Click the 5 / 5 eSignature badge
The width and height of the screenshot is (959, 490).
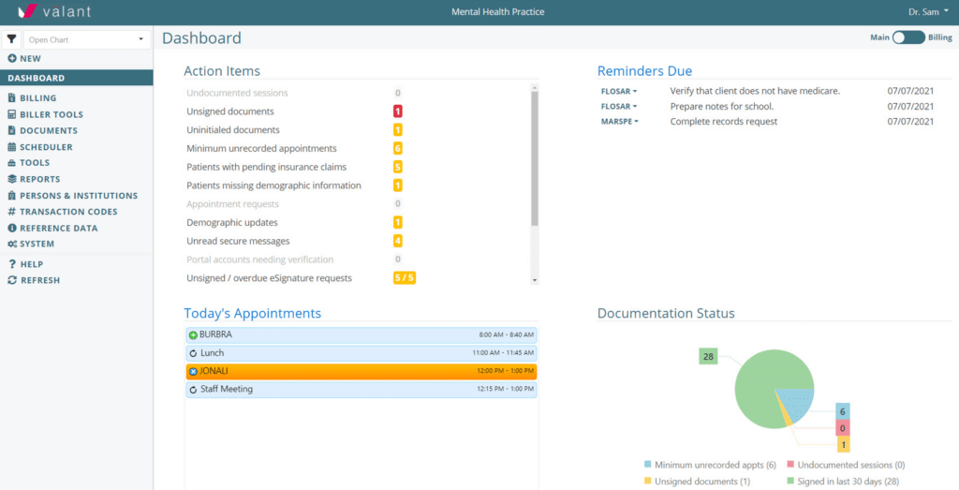[x=405, y=278]
